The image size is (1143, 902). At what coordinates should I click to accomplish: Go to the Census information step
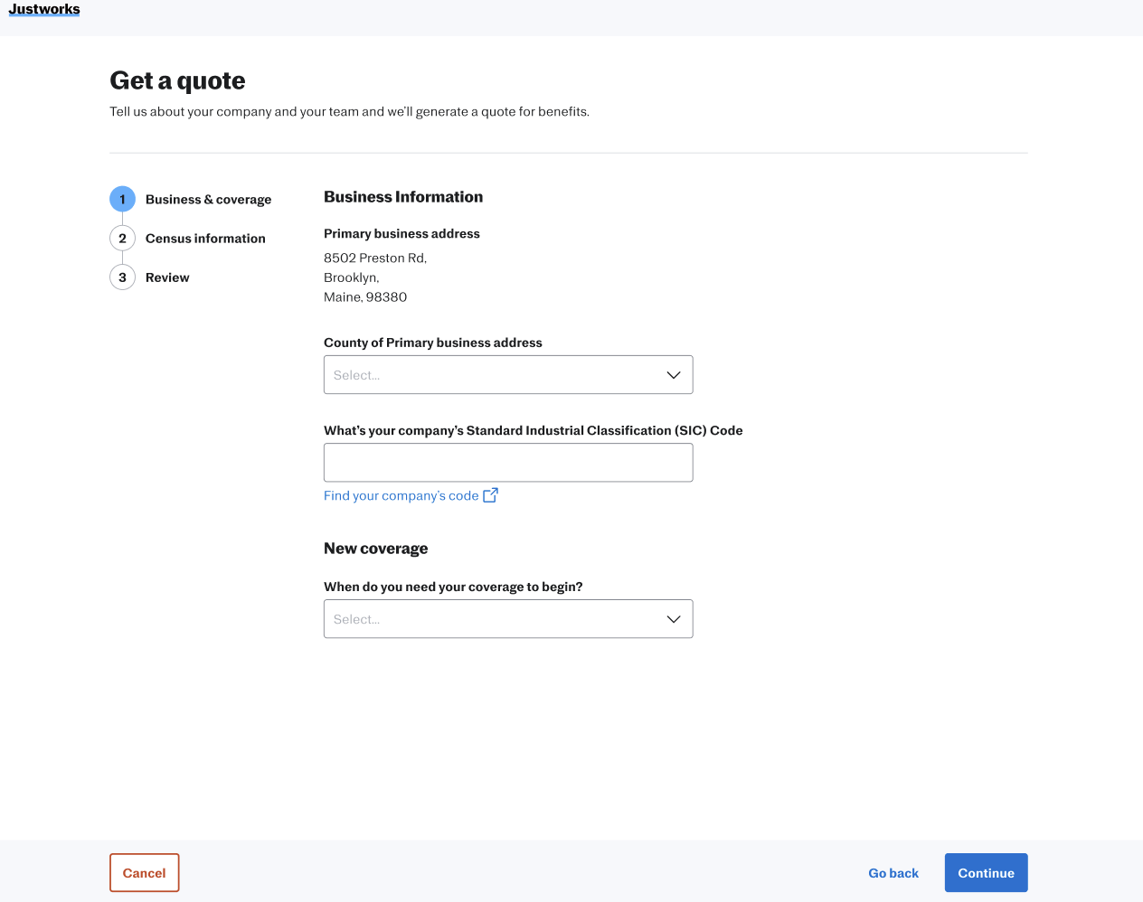click(x=205, y=239)
